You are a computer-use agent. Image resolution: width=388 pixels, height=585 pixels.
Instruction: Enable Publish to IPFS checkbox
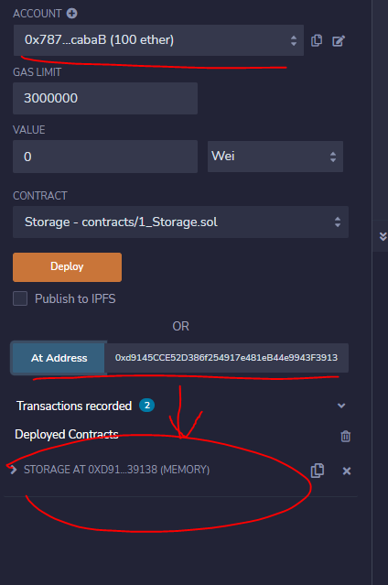pos(20,298)
